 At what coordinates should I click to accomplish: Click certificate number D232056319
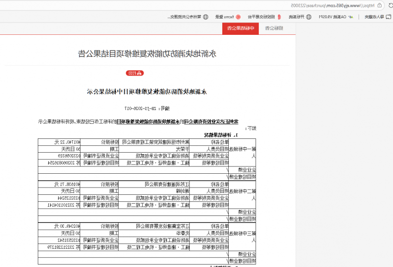69,156
